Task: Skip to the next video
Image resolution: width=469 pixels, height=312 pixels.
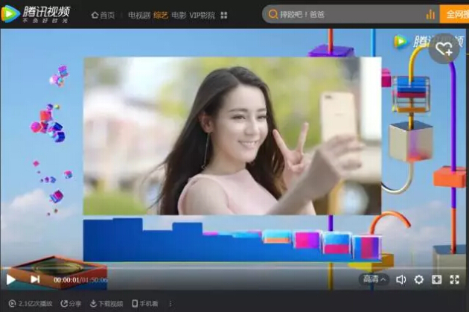Action: point(35,279)
